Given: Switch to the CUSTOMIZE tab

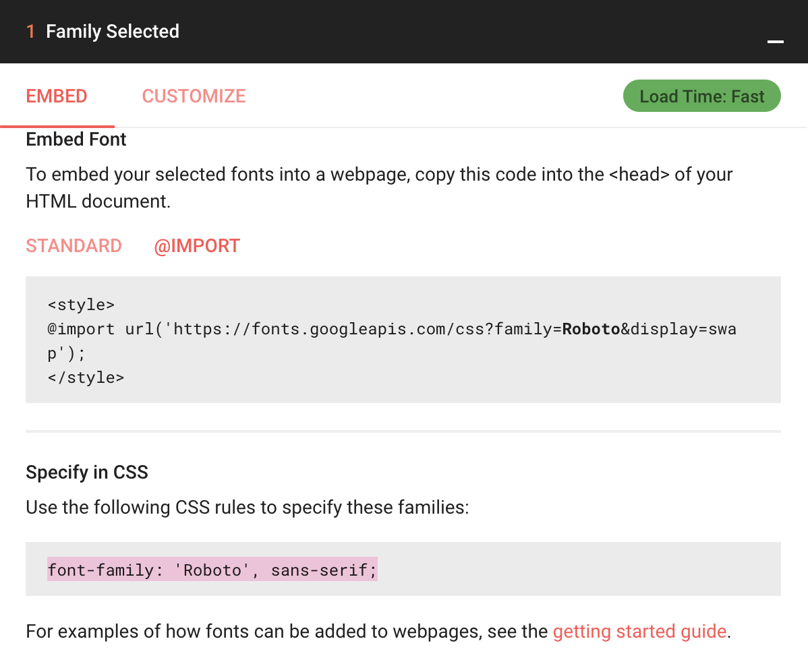Looking at the screenshot, I should point(194,96).
